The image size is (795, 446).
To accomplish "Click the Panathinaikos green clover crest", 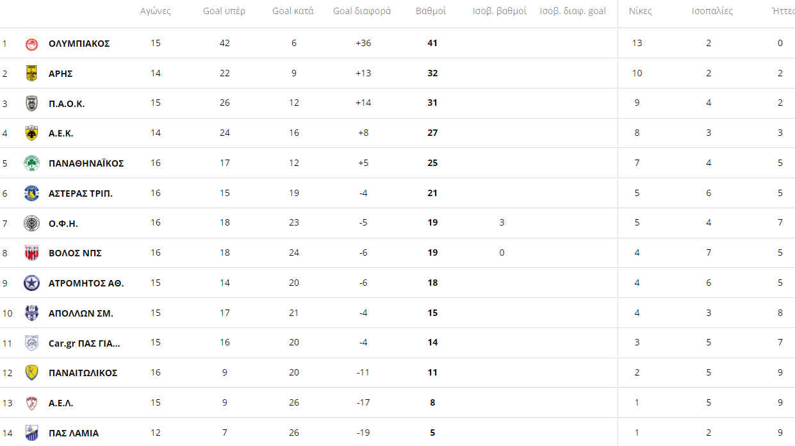I will pos(31,163).
